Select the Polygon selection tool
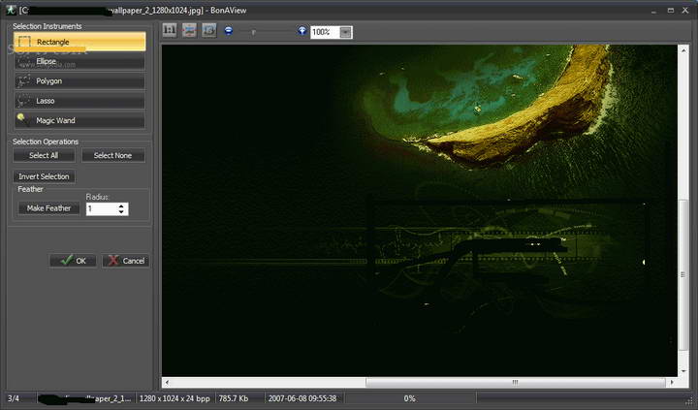Screen dimensions: 698x410 coord(79,81)
